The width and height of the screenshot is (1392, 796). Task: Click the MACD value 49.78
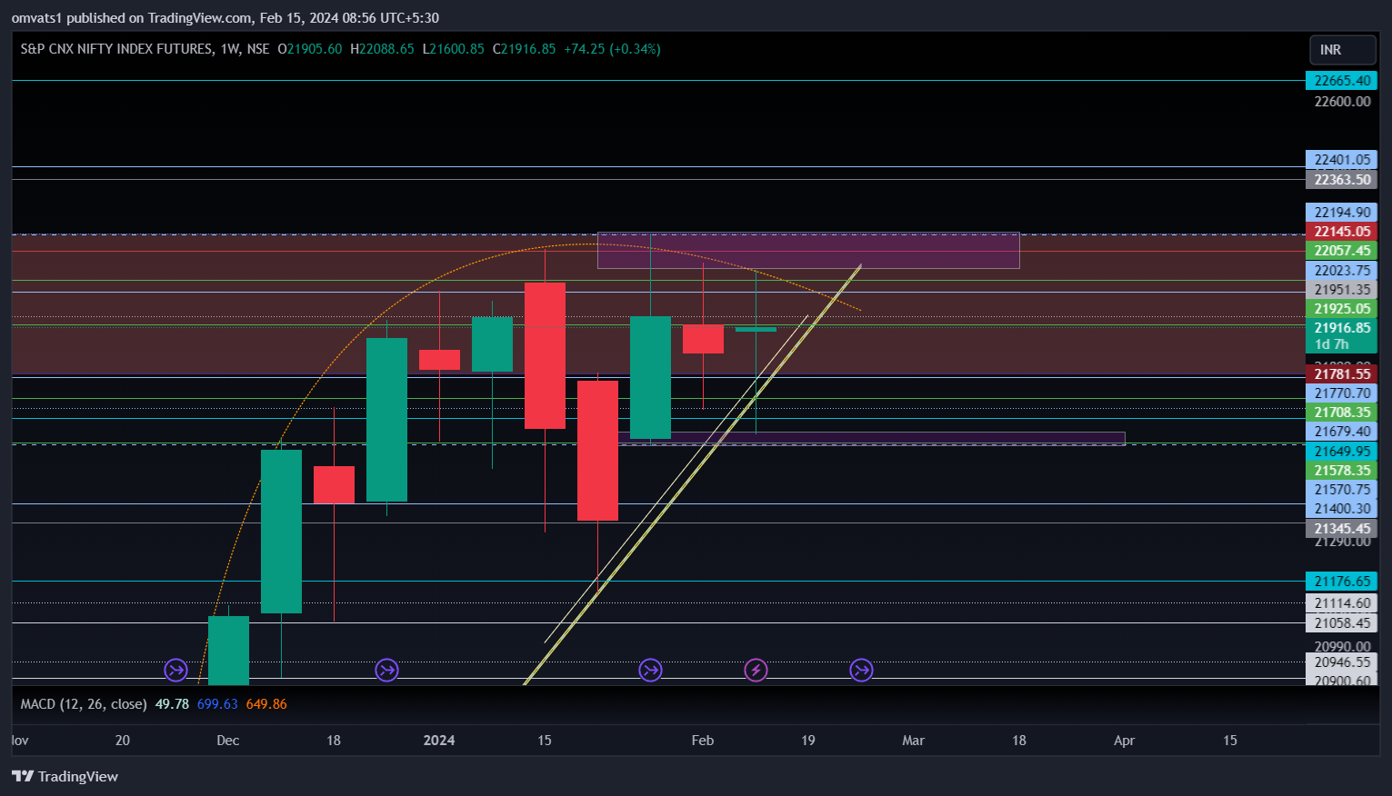pyautogui.click(x=172, y=704)
